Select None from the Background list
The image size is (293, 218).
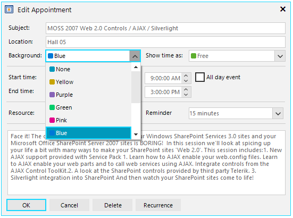(89, 69)
